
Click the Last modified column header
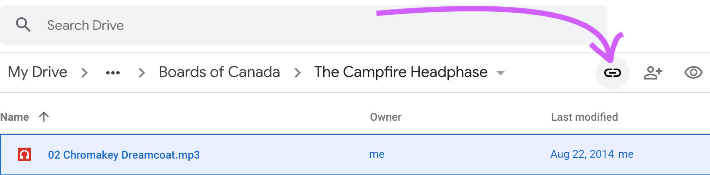[584, 117]
